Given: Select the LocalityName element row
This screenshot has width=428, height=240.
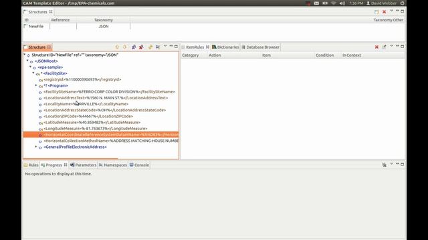Looking at the screenshot, I should coord(86,104).
